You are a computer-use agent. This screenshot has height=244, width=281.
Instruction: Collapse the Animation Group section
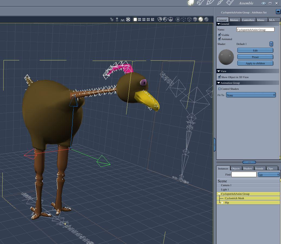[219, 83]
